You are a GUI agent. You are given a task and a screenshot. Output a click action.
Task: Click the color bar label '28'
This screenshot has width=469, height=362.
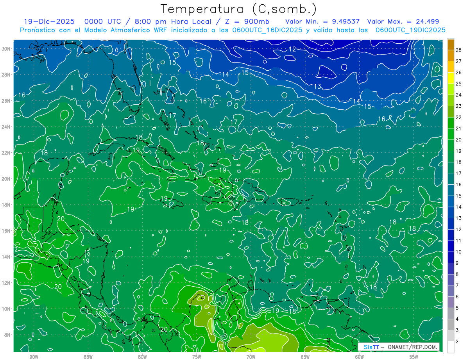coord(459,50)
